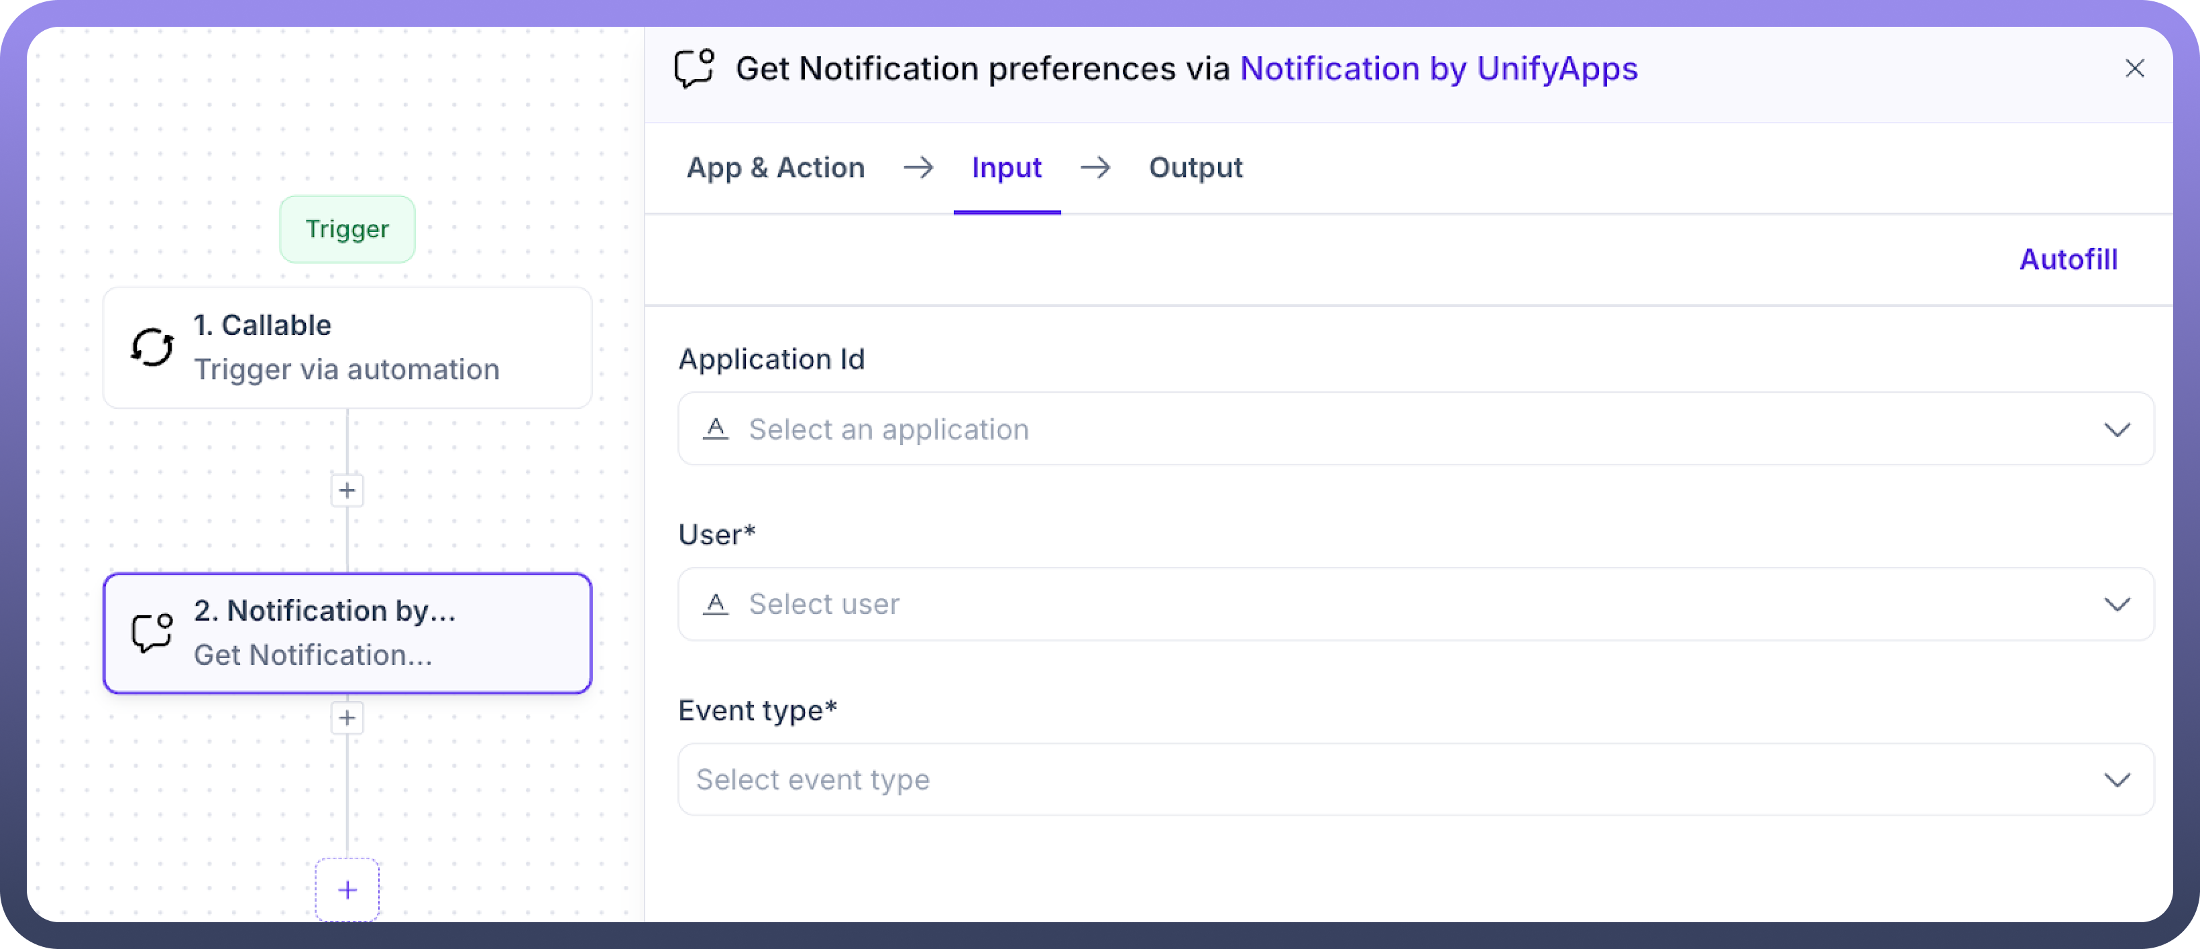Switch to the App & Action tab
Screen dimensions: 2200x949
tap(775, 168)
